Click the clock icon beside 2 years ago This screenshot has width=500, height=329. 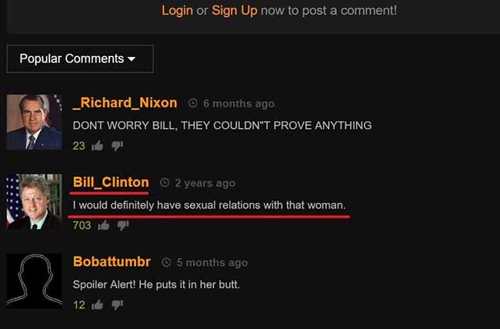point(165,183)
